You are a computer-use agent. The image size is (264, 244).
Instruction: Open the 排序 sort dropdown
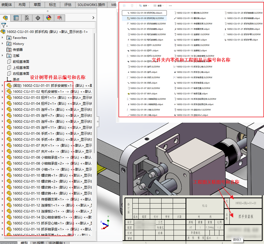click(x=144, y=5)
